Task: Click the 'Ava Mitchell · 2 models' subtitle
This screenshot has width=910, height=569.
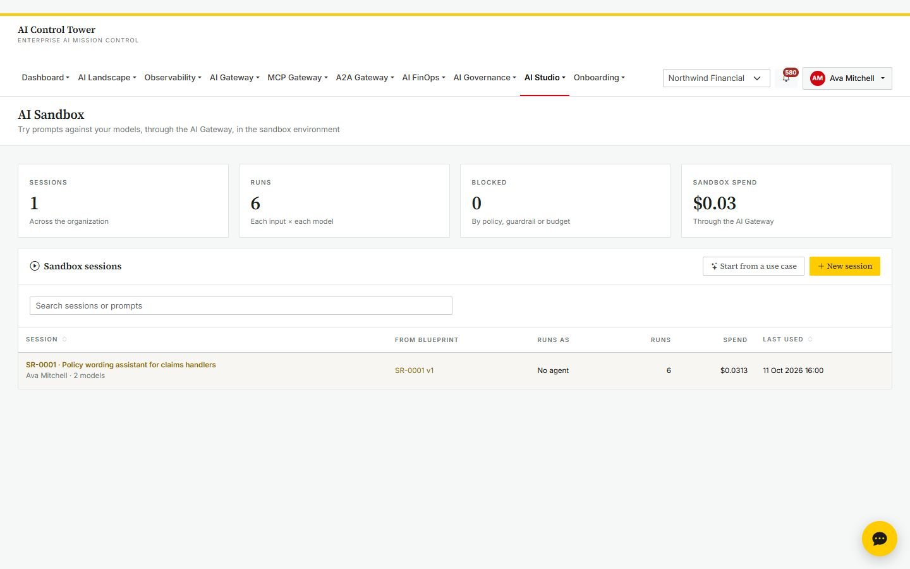Action: pos(66,376)
